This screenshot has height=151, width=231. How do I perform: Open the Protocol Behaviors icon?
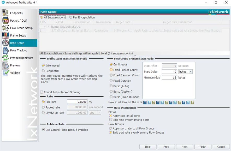click(5, 58)
